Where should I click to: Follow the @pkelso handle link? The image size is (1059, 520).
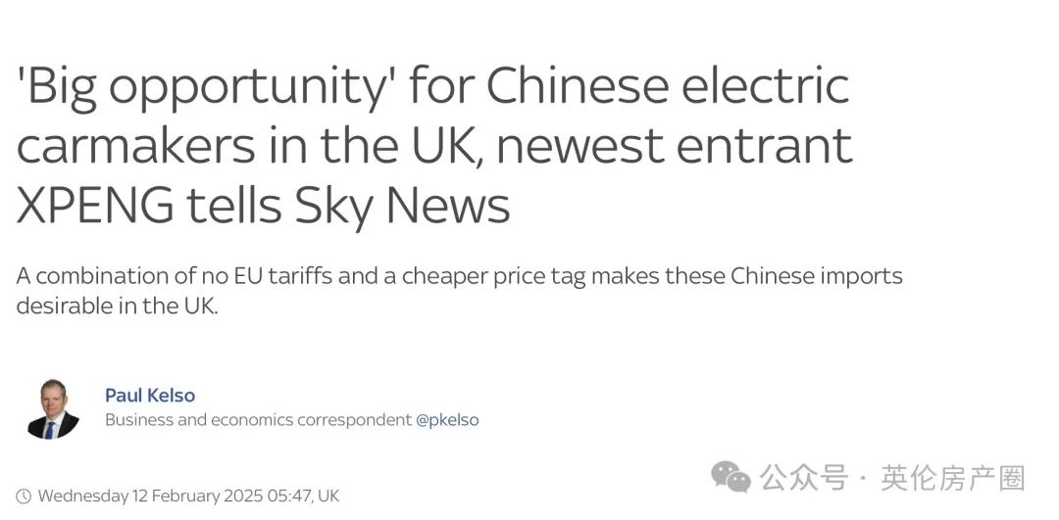pyautogui.click(x=447, y=420)
